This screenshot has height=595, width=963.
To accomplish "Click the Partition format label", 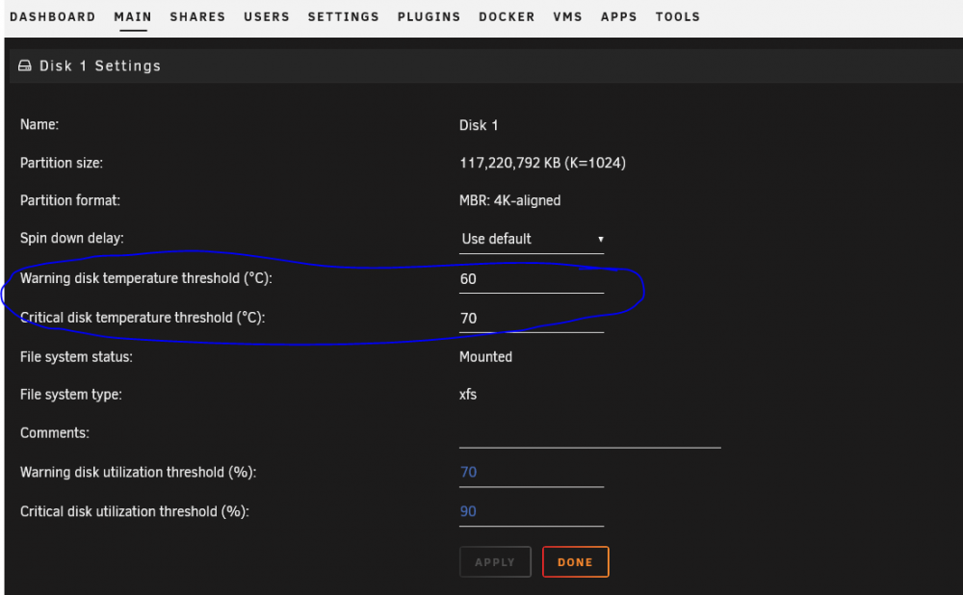I will click(70, 201).
